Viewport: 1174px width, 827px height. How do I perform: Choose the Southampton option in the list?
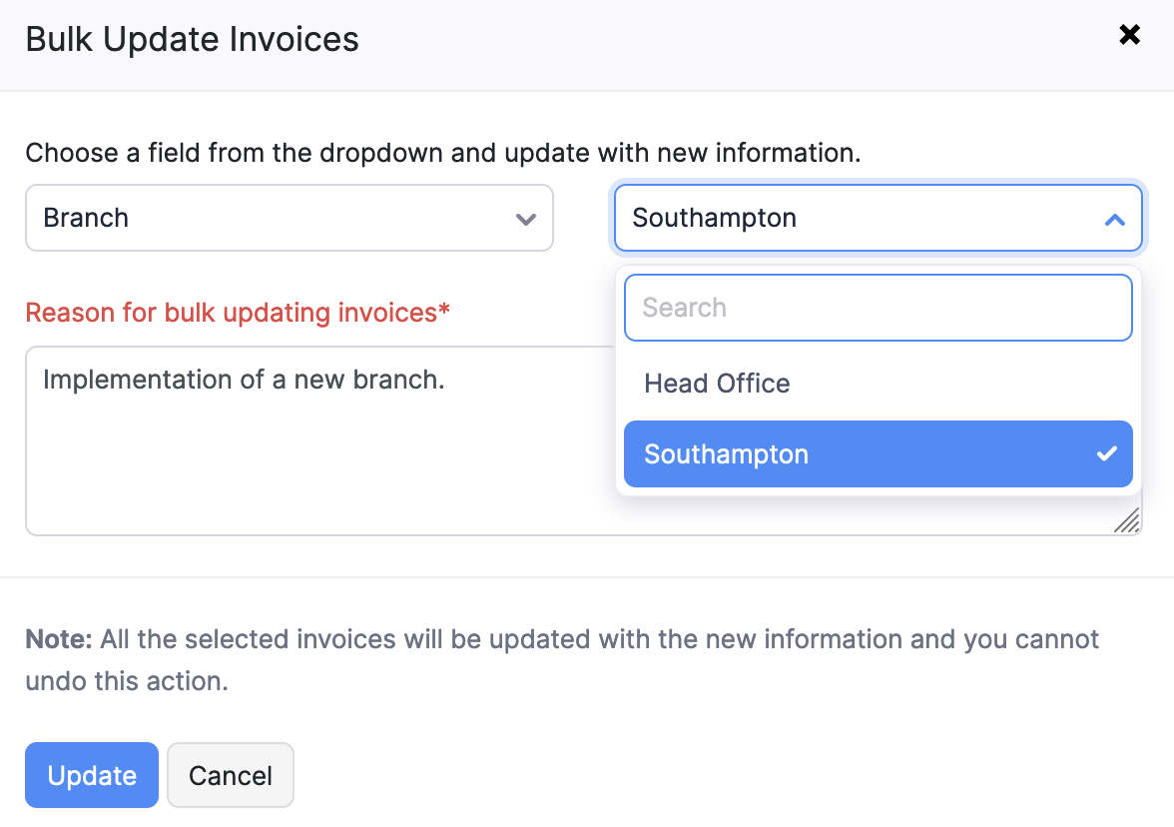pos(727,454)
